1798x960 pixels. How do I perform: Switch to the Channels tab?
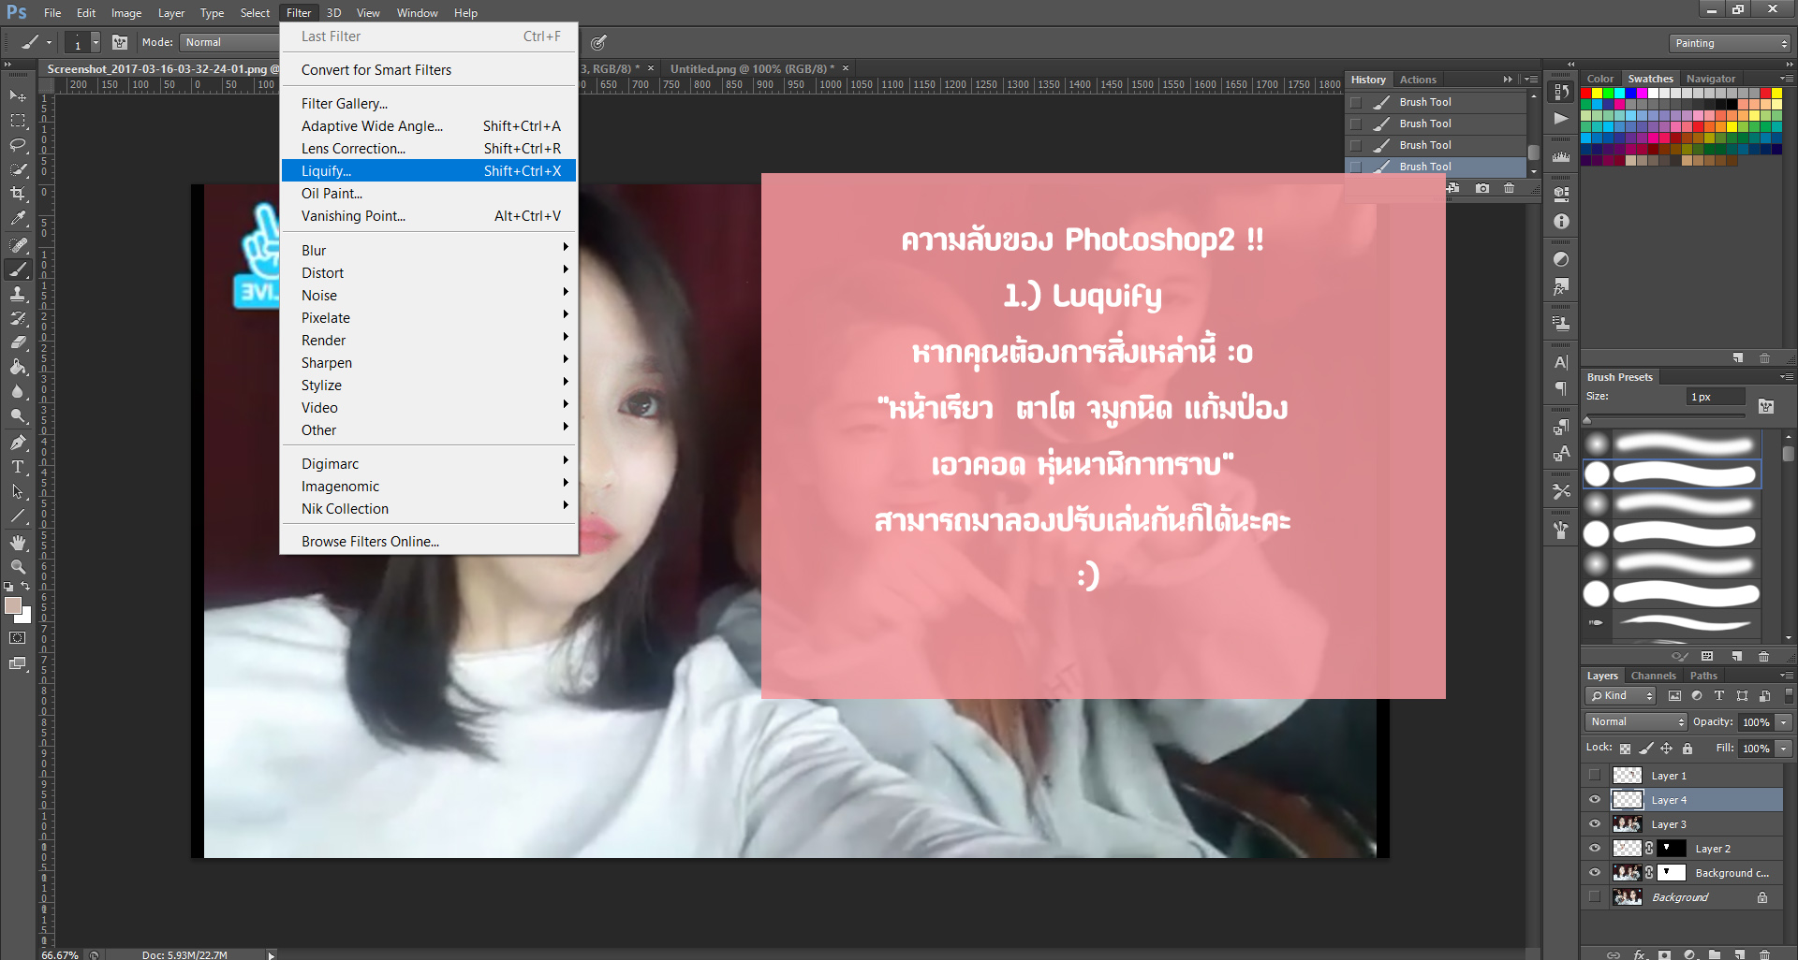pyautogui.click(x=1653, y=676)
